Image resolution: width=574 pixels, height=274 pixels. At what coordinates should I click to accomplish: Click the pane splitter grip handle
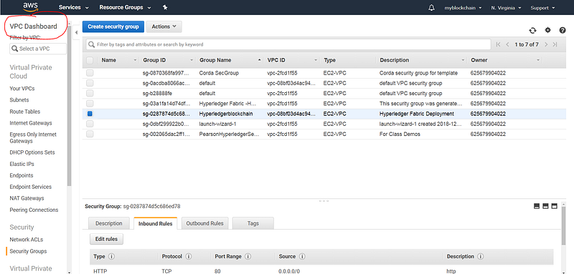click(324, 201)
